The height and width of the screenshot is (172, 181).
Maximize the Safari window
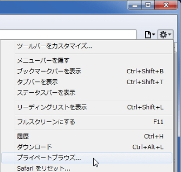(x=148, y=5)
